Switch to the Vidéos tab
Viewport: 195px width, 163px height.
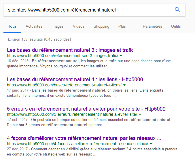[x=78, y=26]
